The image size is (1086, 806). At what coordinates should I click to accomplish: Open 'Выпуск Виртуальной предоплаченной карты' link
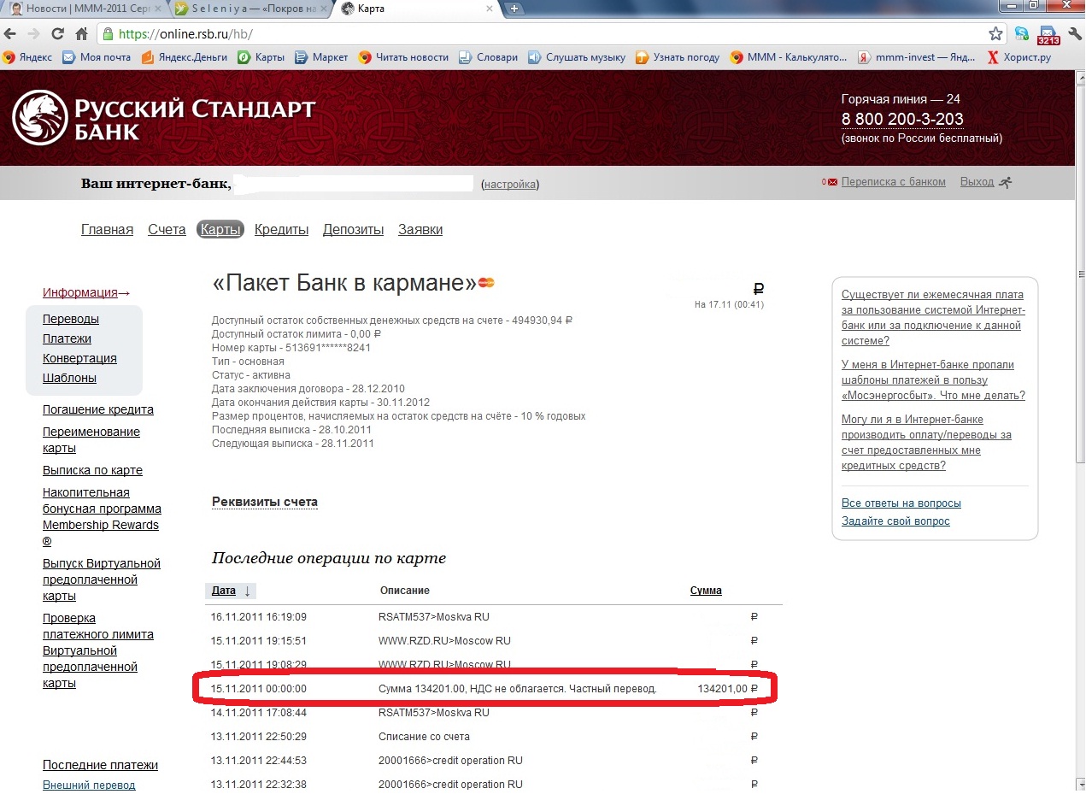(x=102, y=579)
